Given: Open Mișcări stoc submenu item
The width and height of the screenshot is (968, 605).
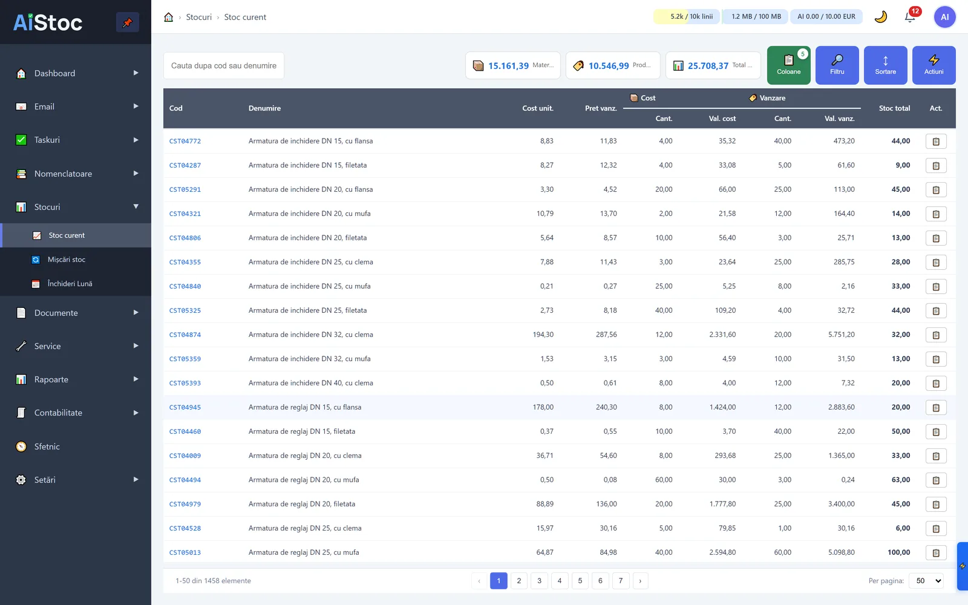Looking at the screenshot, I should pyautogui.click(x=76, y=260).
